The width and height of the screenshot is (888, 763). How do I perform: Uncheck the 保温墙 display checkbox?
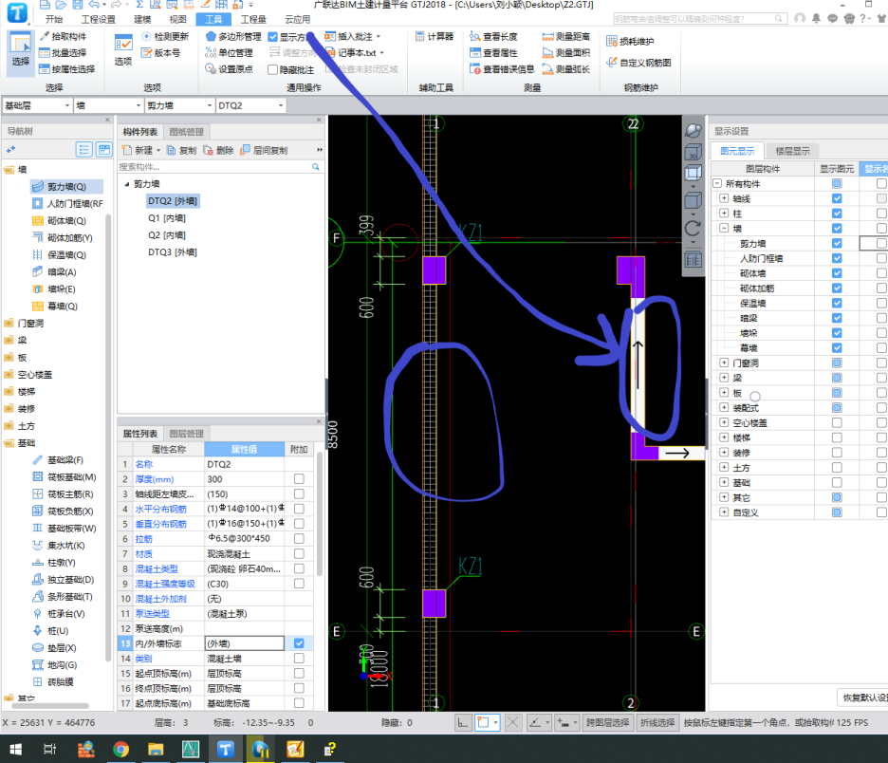pos(837,303)
